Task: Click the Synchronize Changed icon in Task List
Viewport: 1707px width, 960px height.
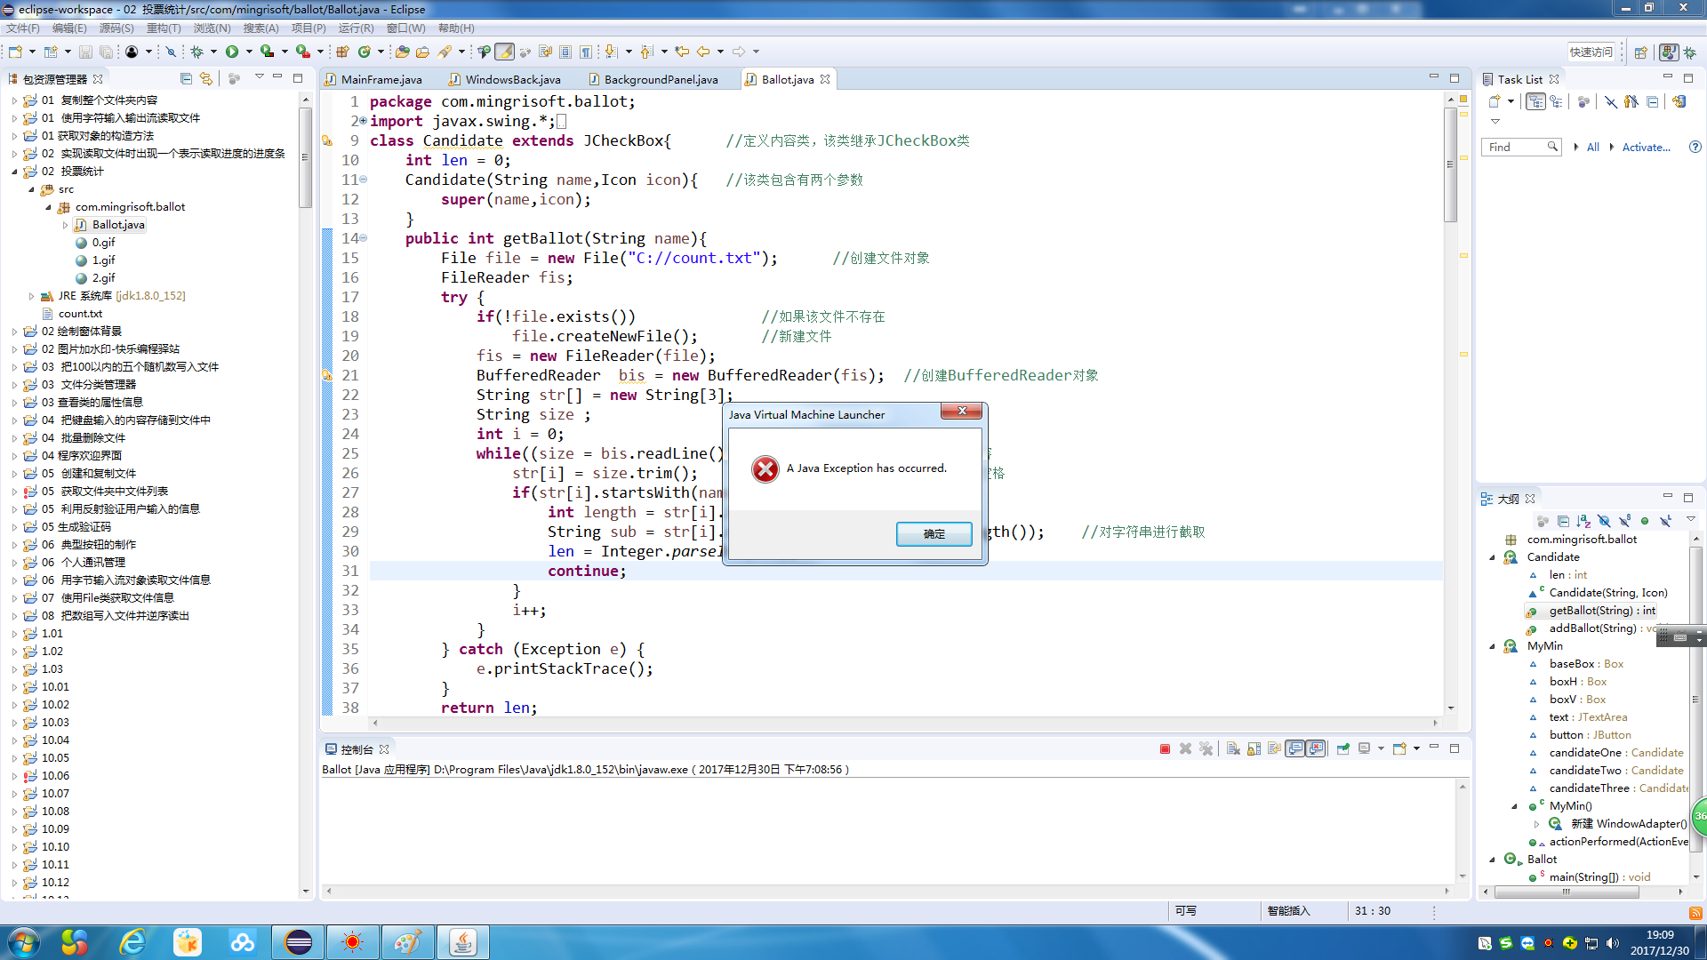Action: pos(1679,101)
